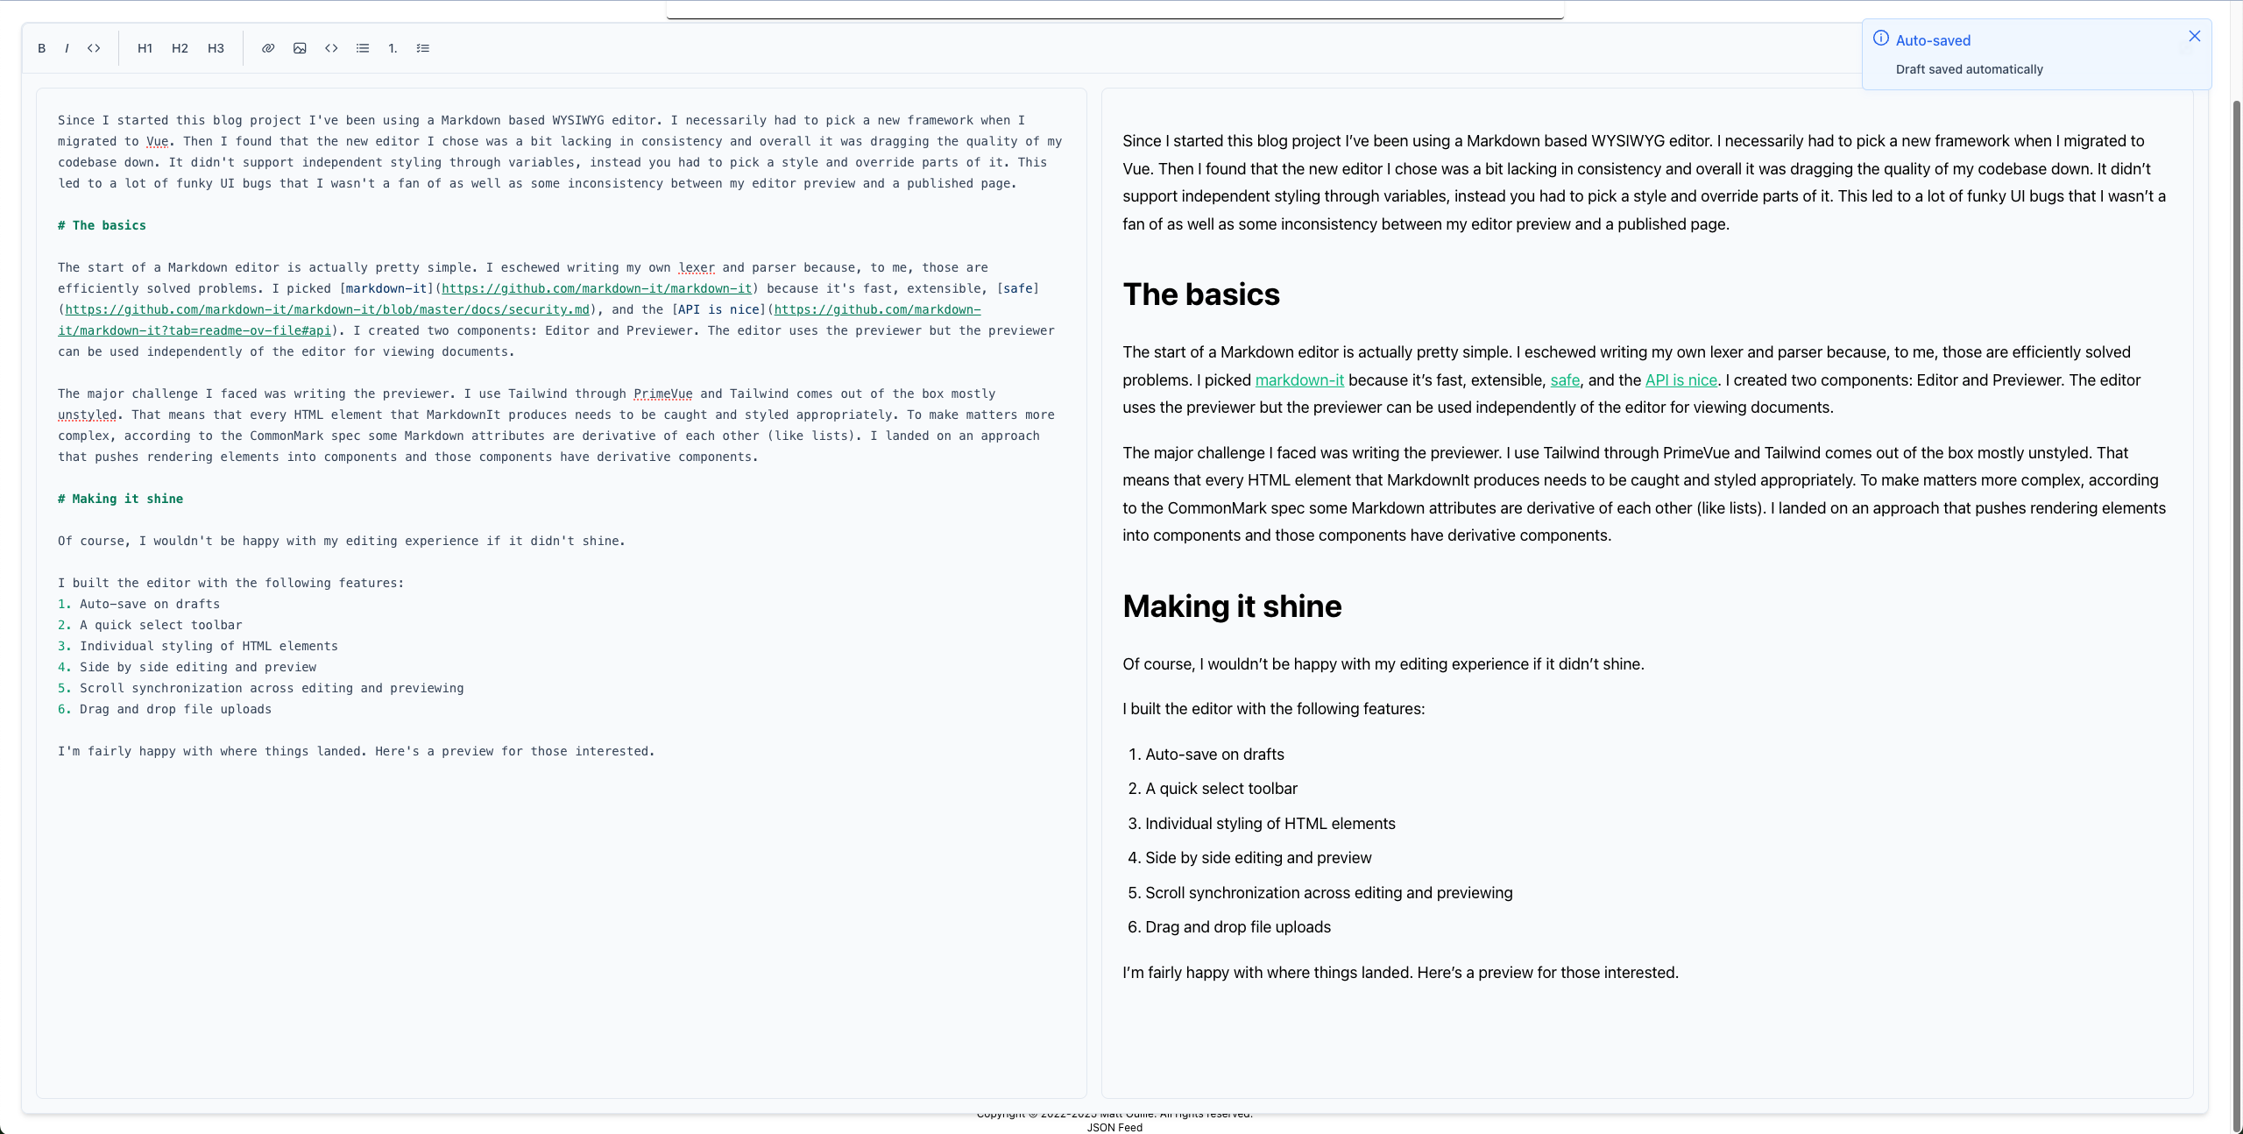Insert a task checklist
Image resolution: width=2243 pixels, height=1134 pixels.
[423, 48]
